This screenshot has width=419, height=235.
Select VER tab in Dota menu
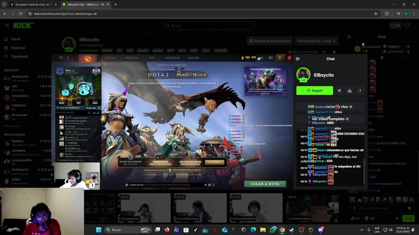(152, 58)
